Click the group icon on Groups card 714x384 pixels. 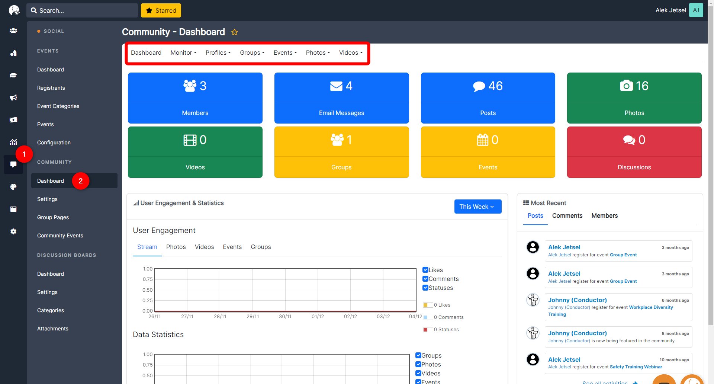(x=337, y=140)
